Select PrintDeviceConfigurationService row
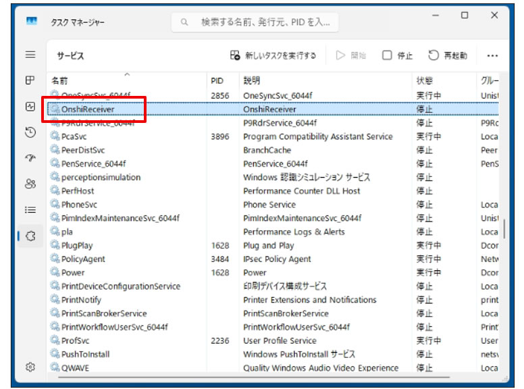This screenshot has height=389, width=524. pos(273,286)
